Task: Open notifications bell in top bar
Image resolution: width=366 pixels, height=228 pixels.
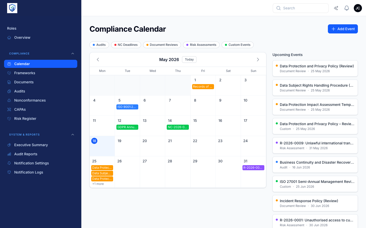Action: click(347, 8)
